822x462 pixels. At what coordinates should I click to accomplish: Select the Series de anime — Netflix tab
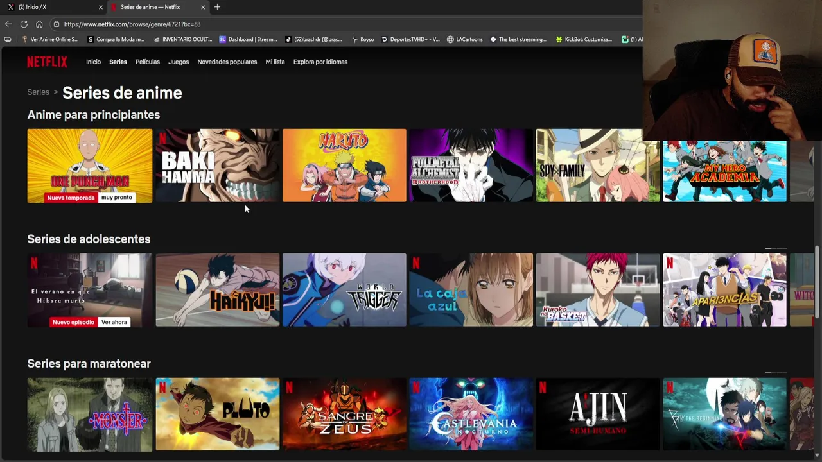158,7
